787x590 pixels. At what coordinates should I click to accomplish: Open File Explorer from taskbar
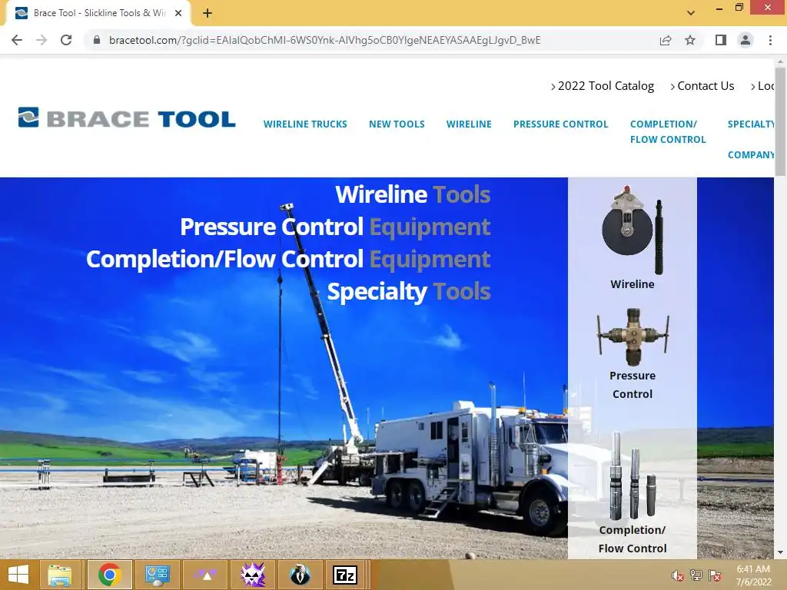(x=60, y=575)
